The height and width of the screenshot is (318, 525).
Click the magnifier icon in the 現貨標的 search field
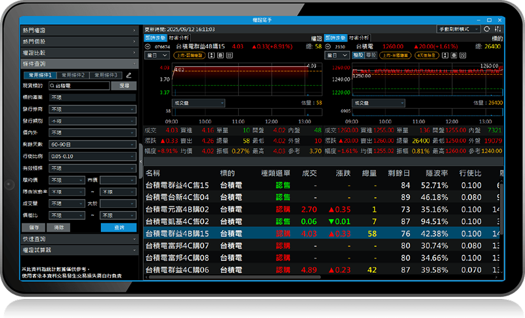click(x=52, y=86)
